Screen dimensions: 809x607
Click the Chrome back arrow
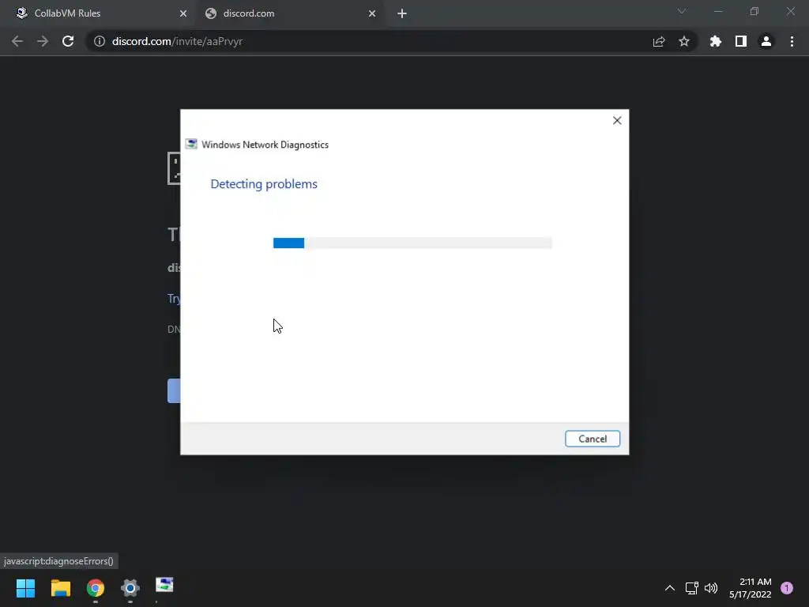(17, 41)
